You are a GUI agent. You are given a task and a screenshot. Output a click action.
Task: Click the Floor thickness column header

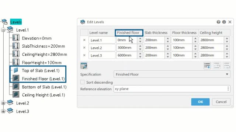184,33
